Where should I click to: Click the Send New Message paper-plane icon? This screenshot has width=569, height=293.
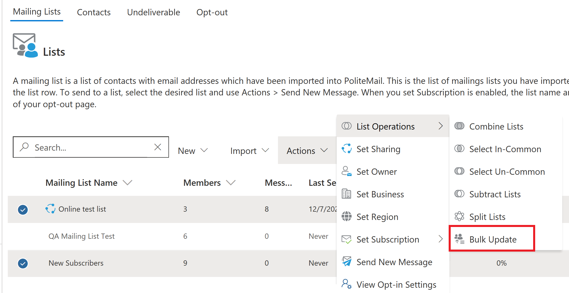[x=347, y=261]
